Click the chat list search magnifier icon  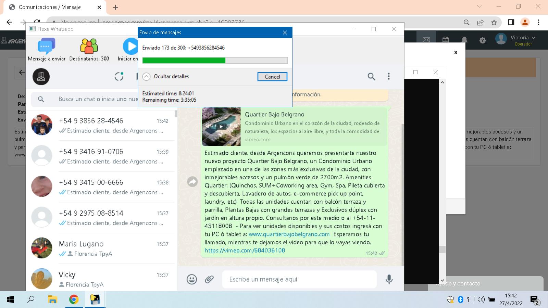click(x=41, y=99)
